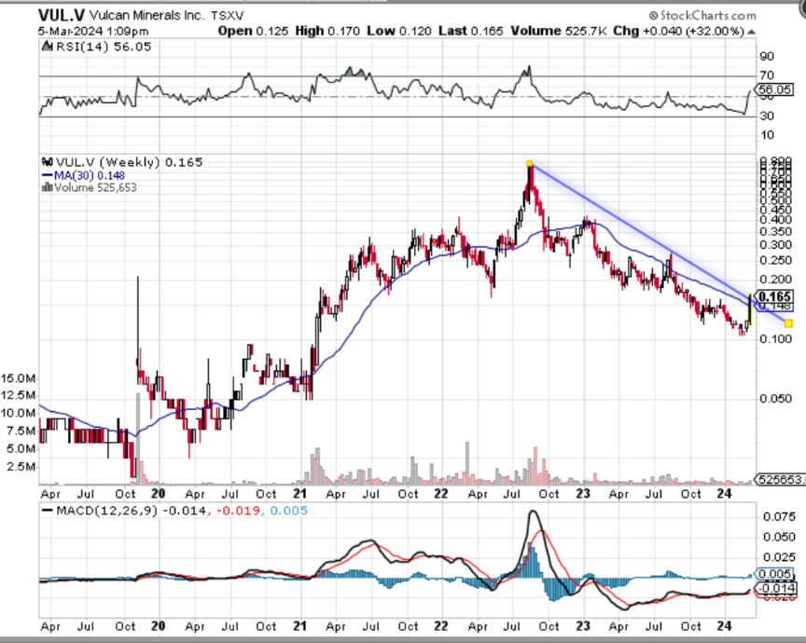Image resolution: width=806 pixels, height=643 pixels.
Task: Click the VUL.V (Weekly) 0.165 legend text
Action: (x=129, y=162)
